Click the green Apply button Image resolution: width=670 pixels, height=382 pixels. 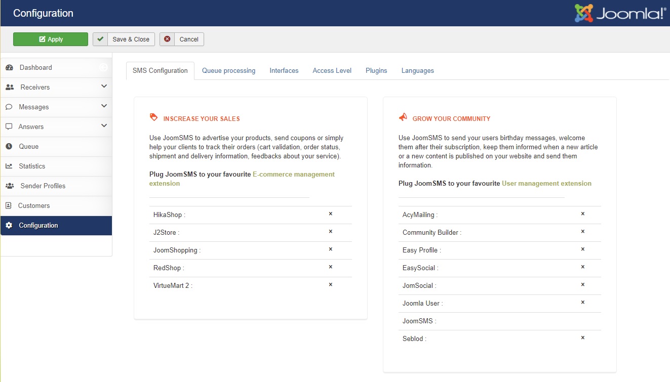coord(51,39)
